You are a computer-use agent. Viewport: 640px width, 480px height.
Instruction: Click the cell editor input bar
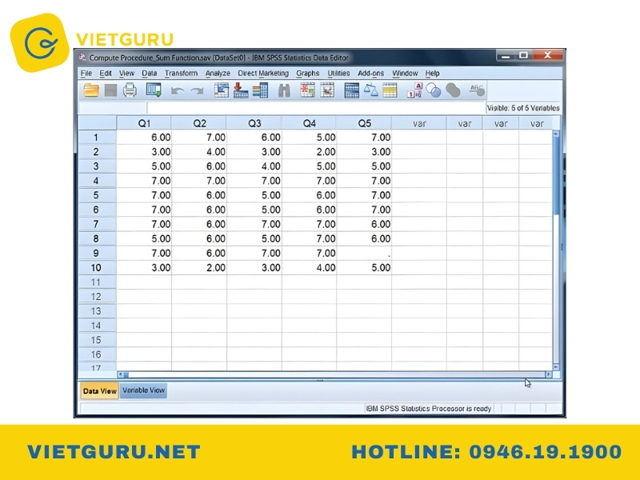315,108
